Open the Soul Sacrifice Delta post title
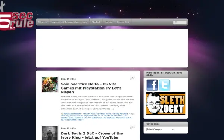 click(91, 88)
